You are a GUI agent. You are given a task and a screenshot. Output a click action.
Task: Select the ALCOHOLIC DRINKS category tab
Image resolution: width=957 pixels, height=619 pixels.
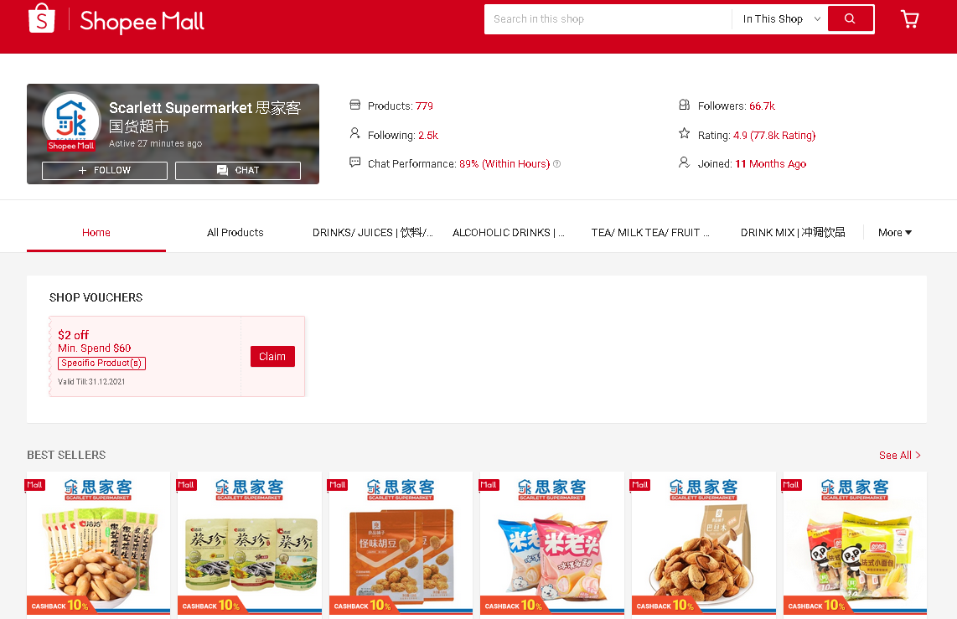pos(508,233)
